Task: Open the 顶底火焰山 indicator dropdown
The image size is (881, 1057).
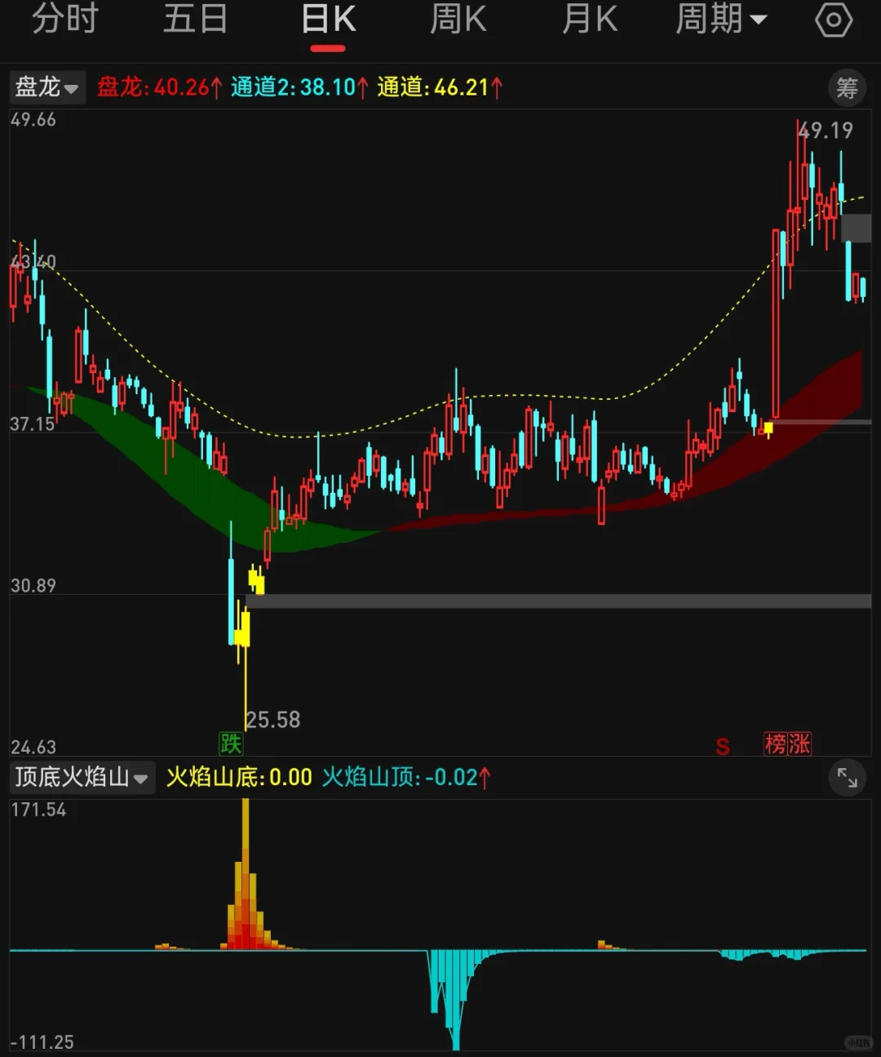Action: [82, 777]
